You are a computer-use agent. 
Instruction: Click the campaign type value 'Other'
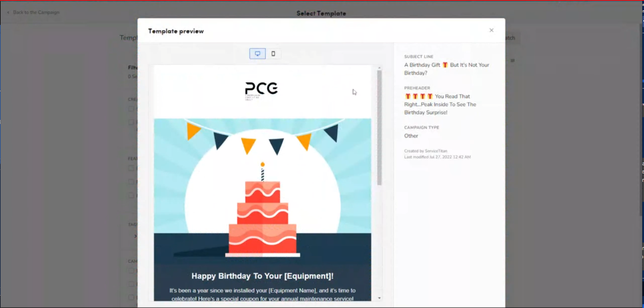(411, 136)
